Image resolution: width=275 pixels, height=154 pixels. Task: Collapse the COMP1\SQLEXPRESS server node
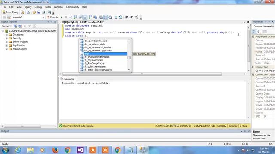(3, 31)
